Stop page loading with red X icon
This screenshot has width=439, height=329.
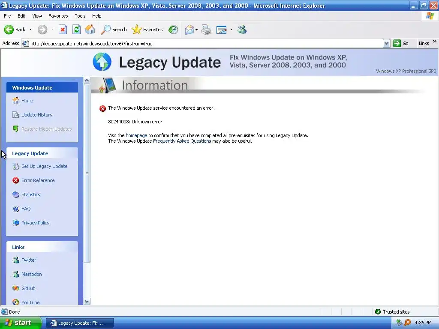tap(63, 30)
